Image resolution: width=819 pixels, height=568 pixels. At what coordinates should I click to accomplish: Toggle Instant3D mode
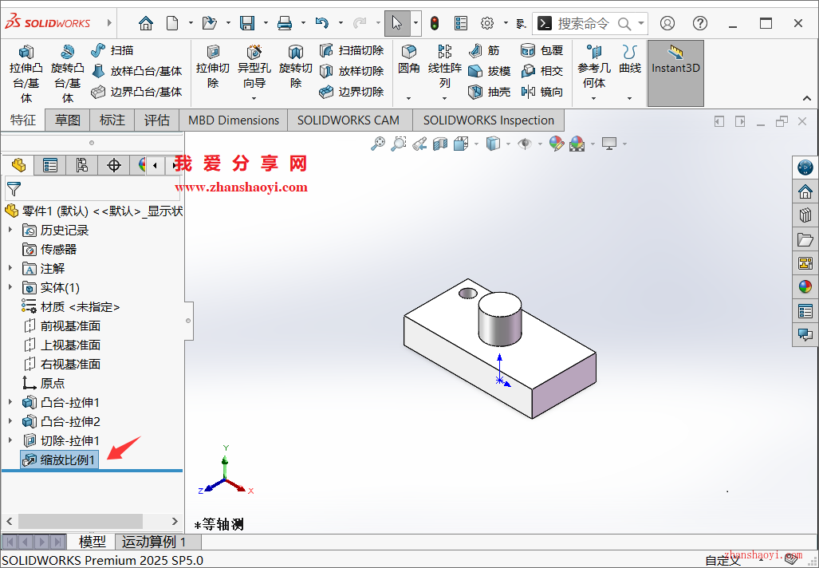pyautogui.click(x=675, y=73)
